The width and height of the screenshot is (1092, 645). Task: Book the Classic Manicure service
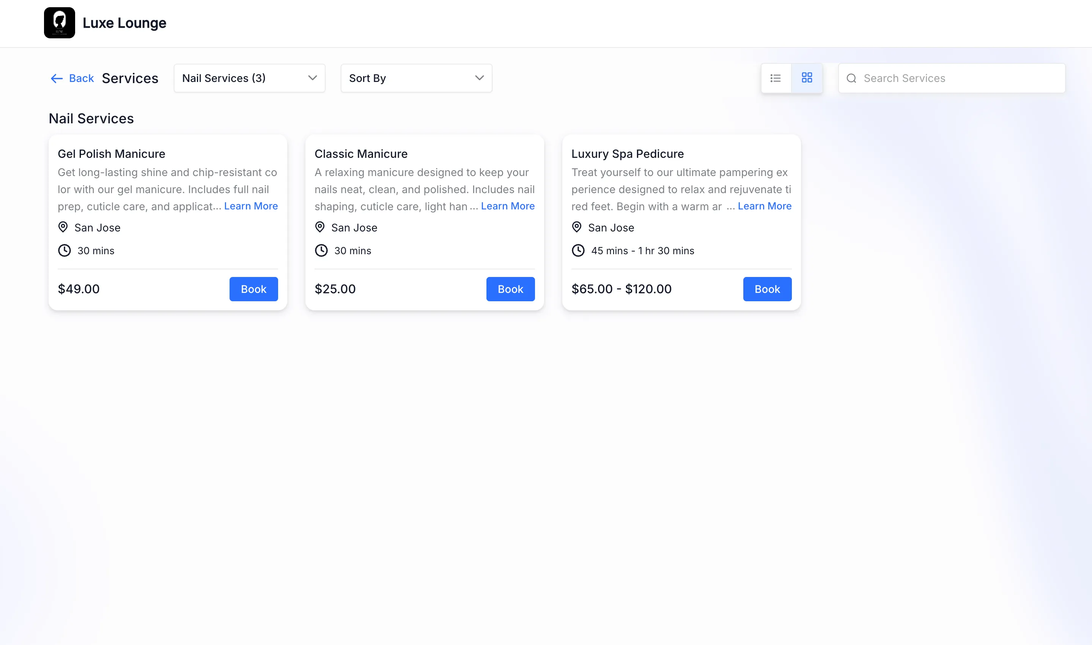pos(510,289)
